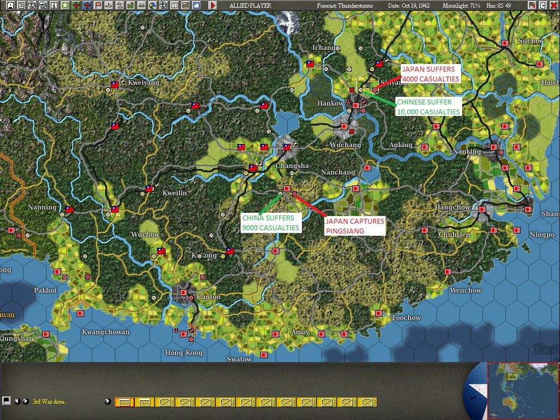Click the green-red flag icon top right
Screen dimensions: 560x420
tap(532, 5)
